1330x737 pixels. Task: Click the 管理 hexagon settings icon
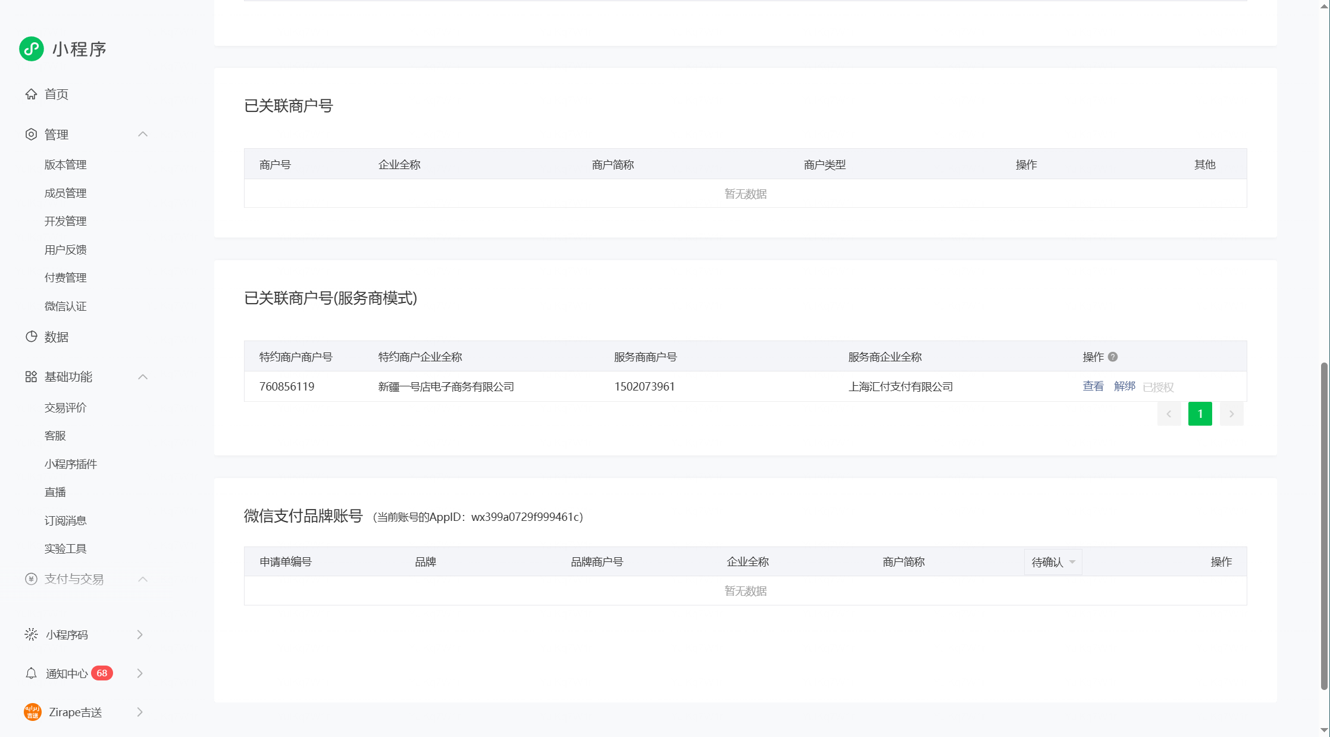coord(31,135)
